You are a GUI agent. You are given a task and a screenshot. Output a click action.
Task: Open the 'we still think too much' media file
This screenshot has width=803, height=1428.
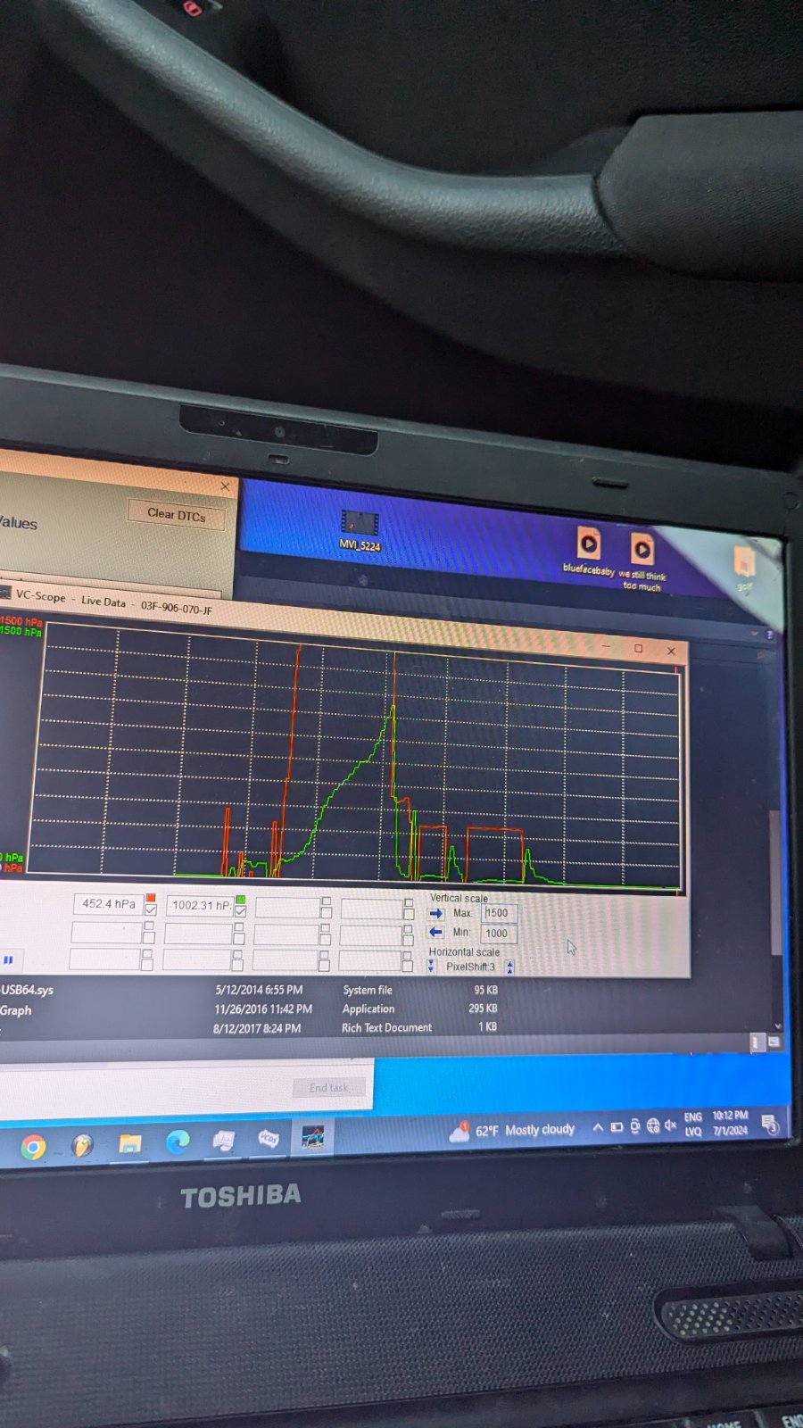(642, 560)
